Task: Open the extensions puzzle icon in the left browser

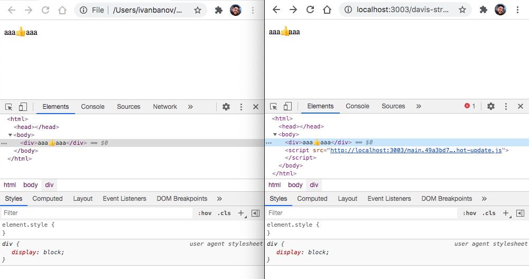Action: click(219, 10)
